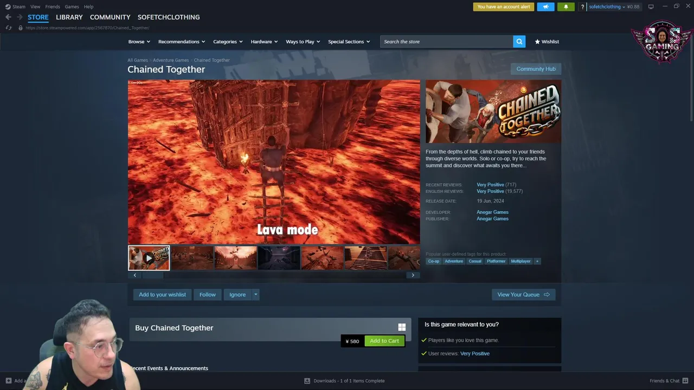Click English reviews Very Positive link
This screenshot has height=390, width=694.
pyautogui.click(x=490, y=191)
